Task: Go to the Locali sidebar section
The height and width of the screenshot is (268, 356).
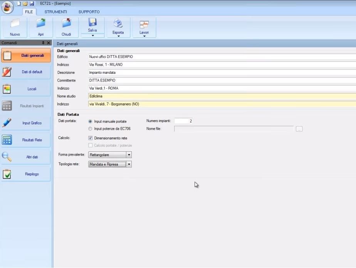Action: click(26, 89)
